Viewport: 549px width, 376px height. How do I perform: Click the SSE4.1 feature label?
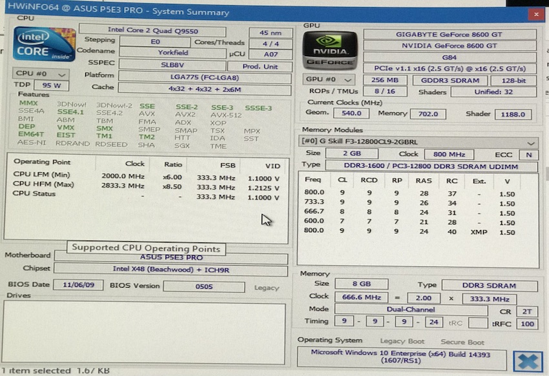(x=70, y=112)
